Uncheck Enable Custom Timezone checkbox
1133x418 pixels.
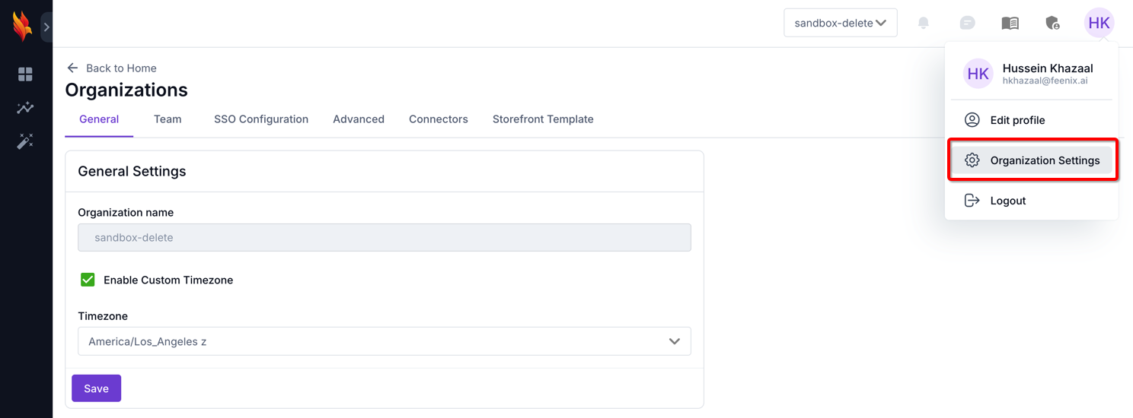pos(88,280)
